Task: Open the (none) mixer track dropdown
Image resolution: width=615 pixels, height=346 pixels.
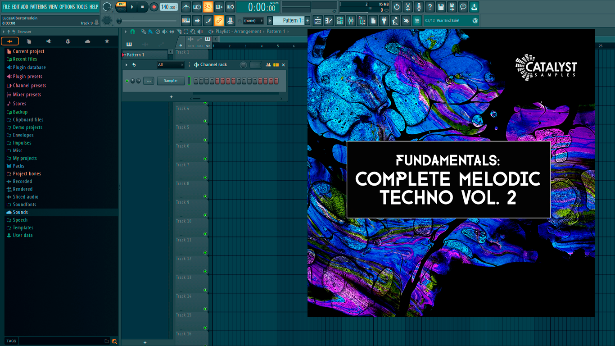Action: (x=253, y=20)
